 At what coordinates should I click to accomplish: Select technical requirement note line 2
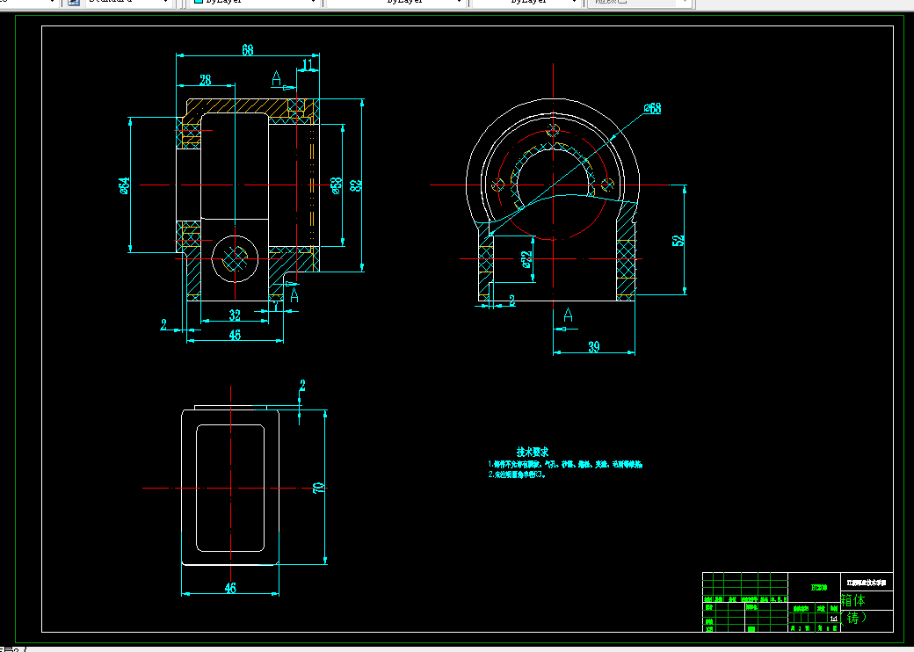[x=517, y=475]
